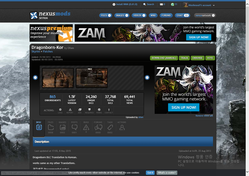Open the Chat menu item
The image size is (249, 176).
182,15
